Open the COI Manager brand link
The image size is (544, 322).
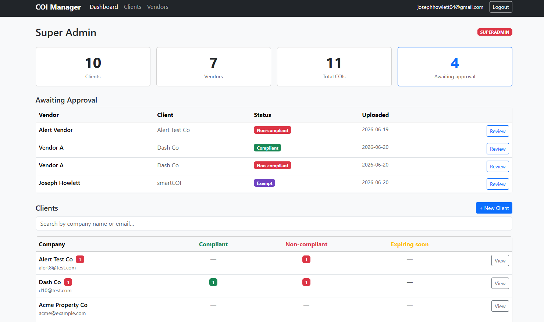58,7
